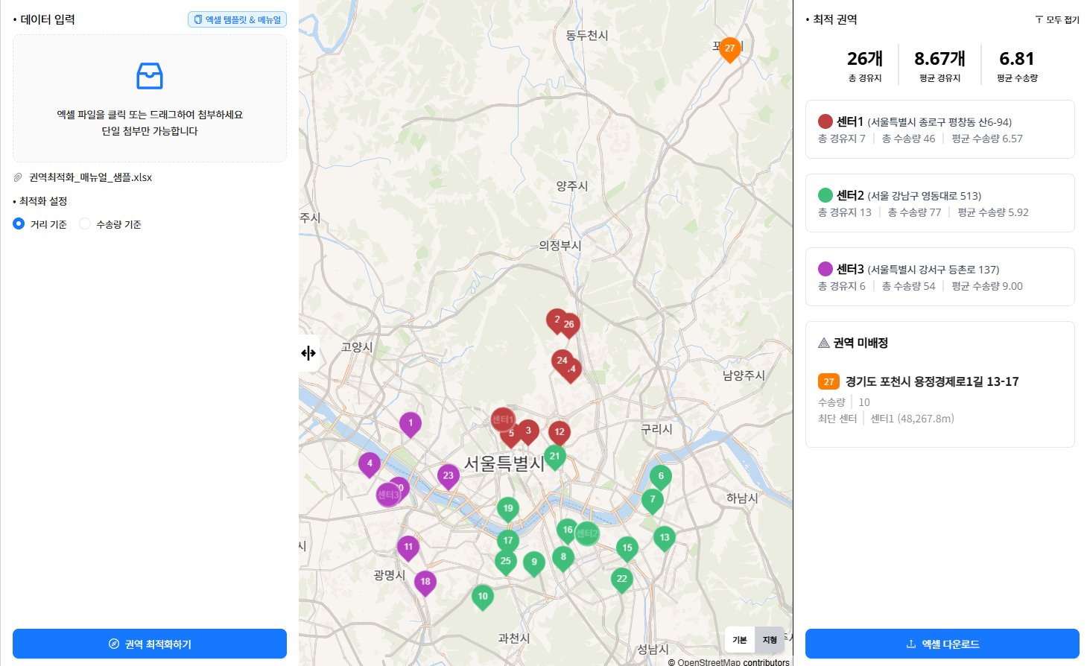
Task: Click the excel file drop zone text
Action: click(150, 122)
